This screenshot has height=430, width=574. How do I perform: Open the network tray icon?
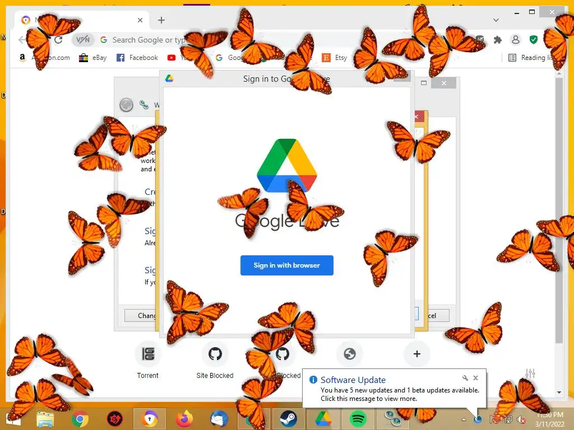pyautogui.click(x=508, y=419)
